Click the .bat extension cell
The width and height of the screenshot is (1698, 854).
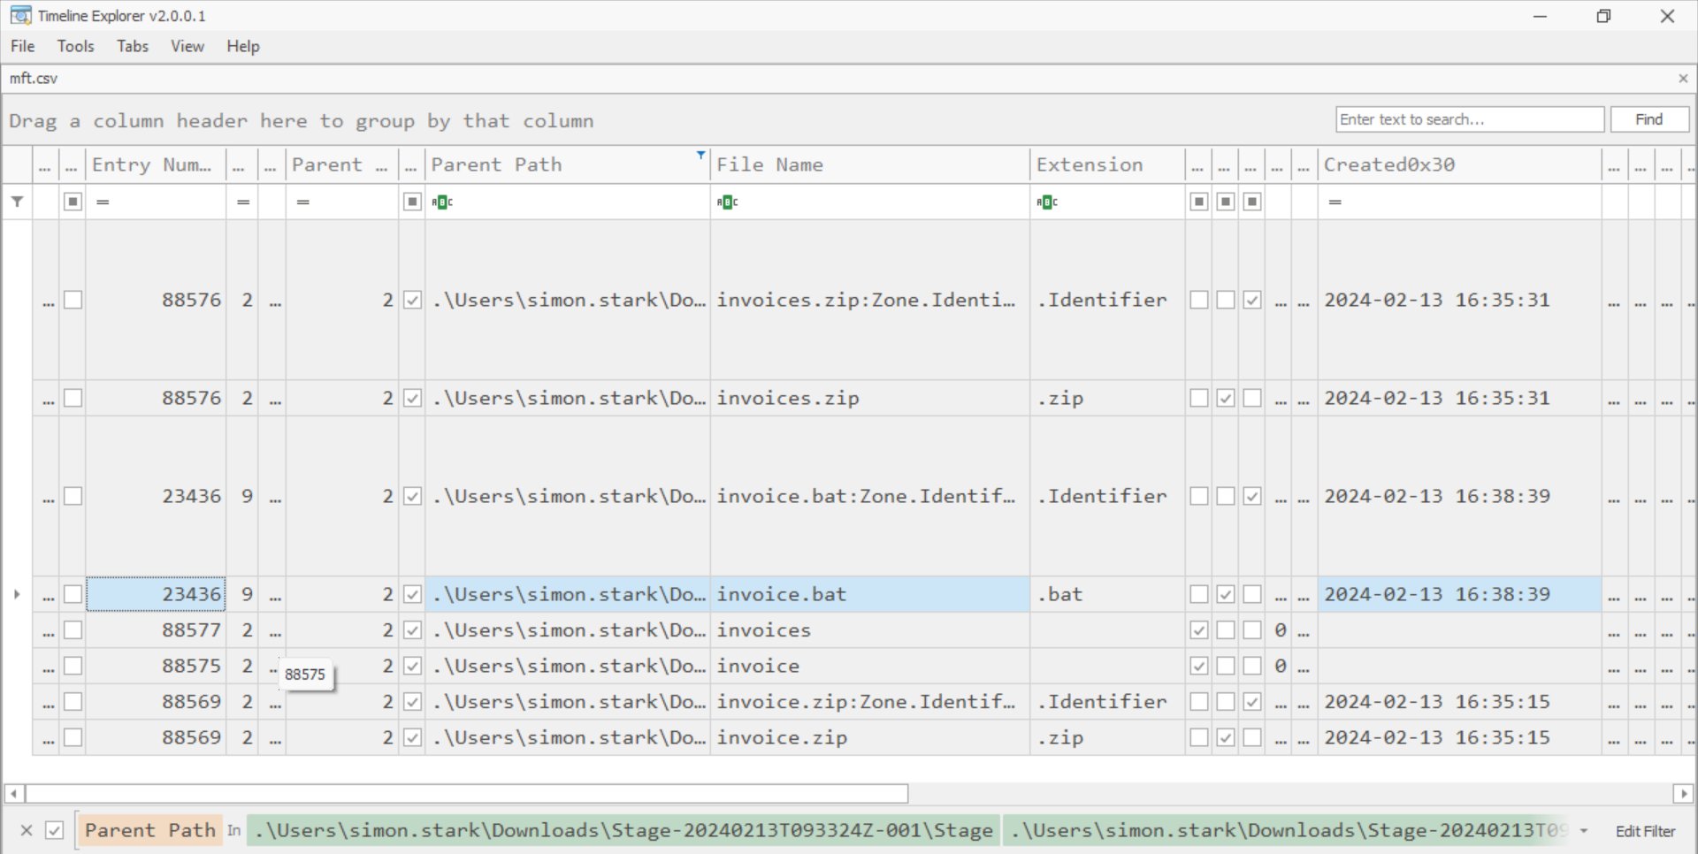1107,594
